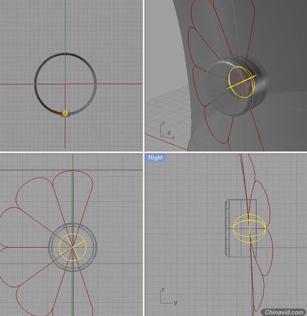
Task: Select the gray concentric cylinder outline in bottom-left viewport
Action: tap(73, 247)
